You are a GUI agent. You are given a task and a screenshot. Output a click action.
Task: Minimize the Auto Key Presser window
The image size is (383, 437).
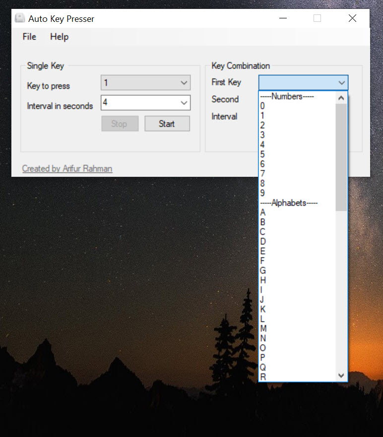point(283,18)
